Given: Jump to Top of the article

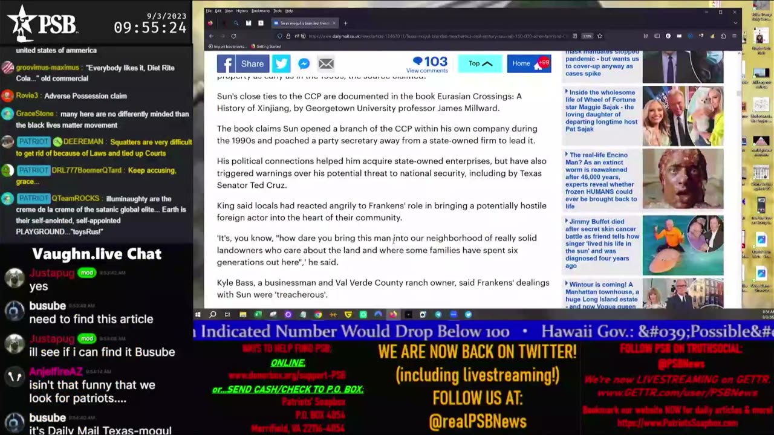Looking at the screenshot, I should pyautogui.click(x=481, y=63).
